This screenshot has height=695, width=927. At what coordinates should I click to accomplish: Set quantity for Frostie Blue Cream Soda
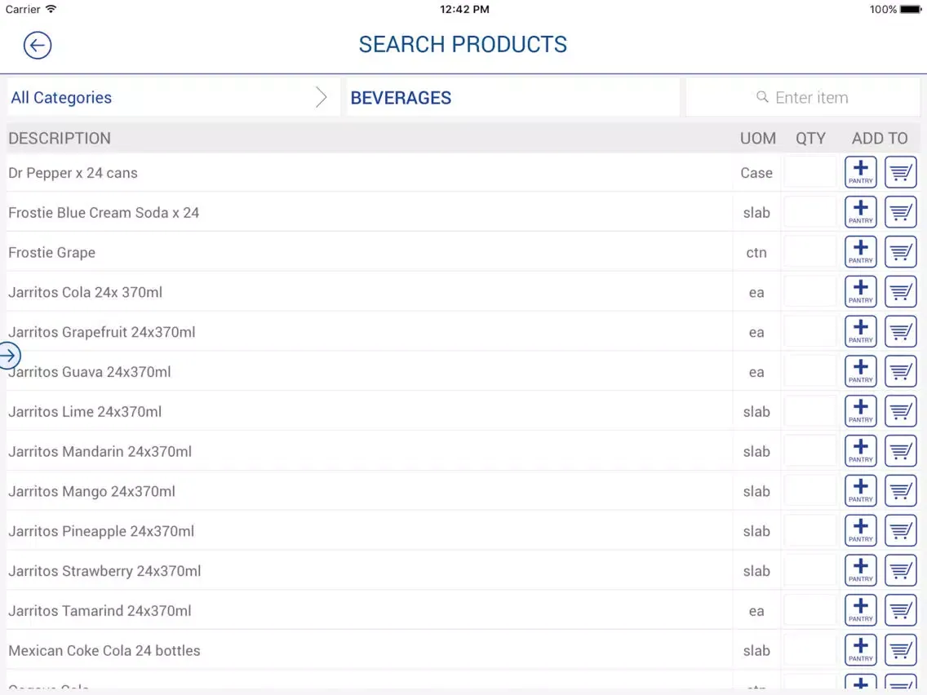point(810,212)
